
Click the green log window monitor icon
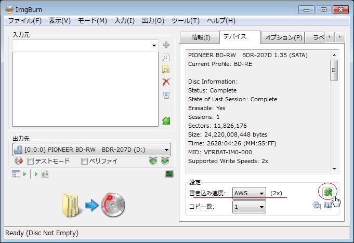(x=169, y=174)
